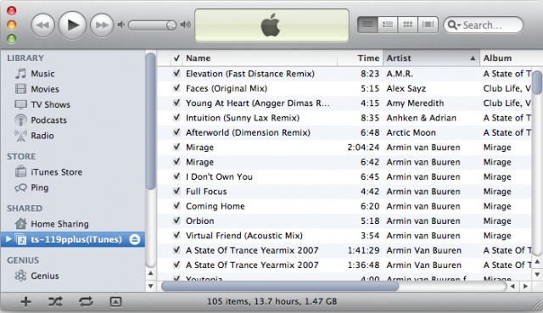Expand the ts-119pplus(iTunes) disclosure triangle
This screenshot has height=313, width=543.
point(8,239)
